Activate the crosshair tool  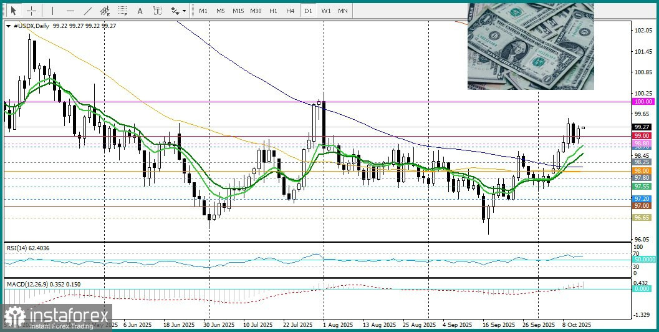(x=32, y=11)
